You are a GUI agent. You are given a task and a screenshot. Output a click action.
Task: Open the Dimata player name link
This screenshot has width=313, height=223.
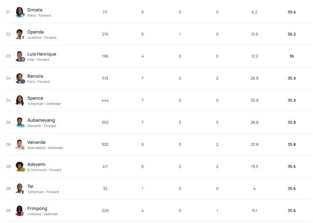click(x=35, y=10)
